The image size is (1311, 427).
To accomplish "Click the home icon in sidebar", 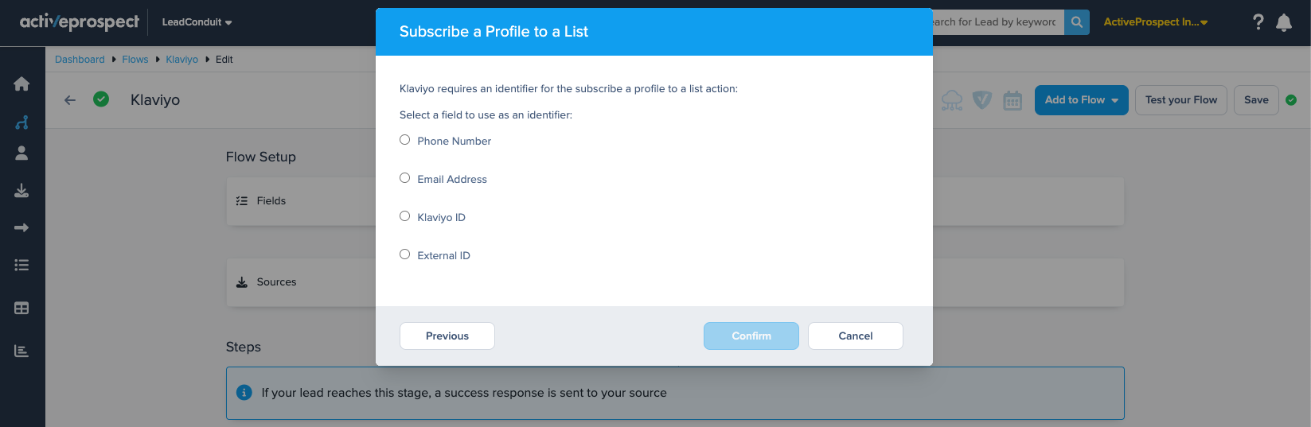I will click(x=21, y=83).
